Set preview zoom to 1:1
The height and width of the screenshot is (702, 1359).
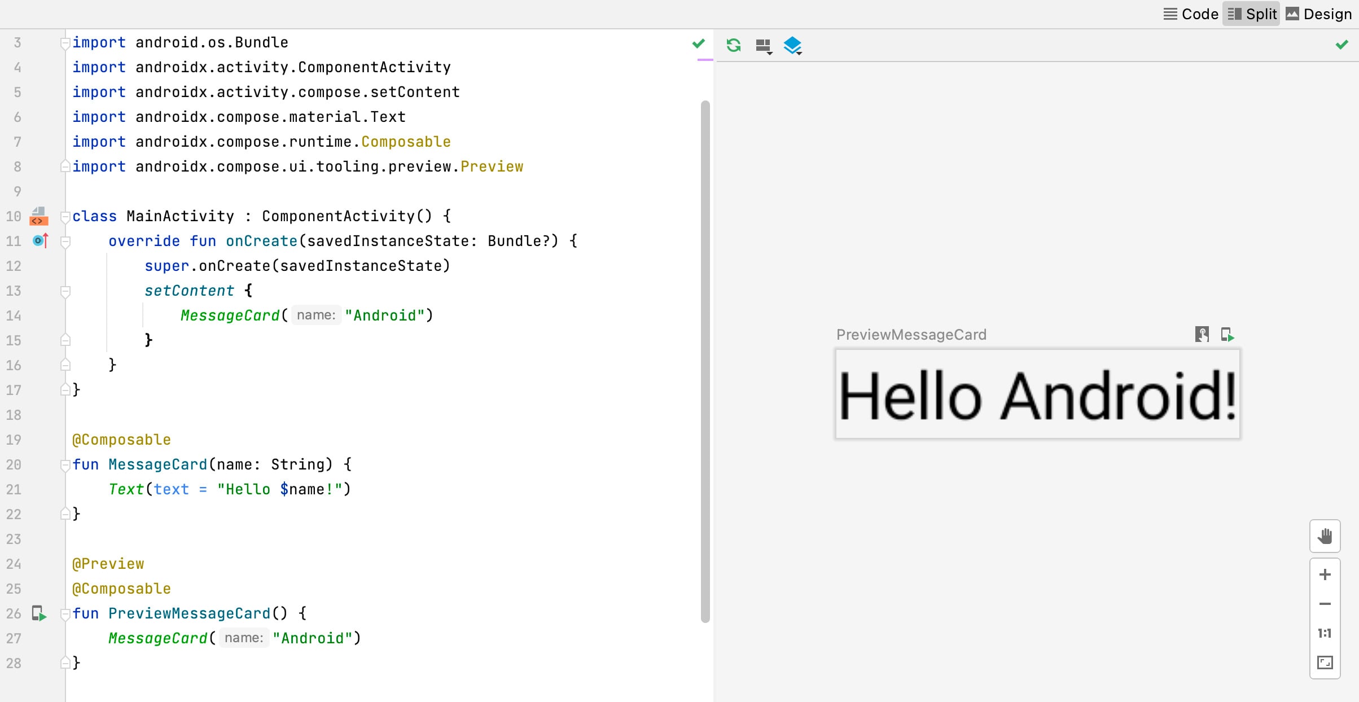tap(1325, 633)
